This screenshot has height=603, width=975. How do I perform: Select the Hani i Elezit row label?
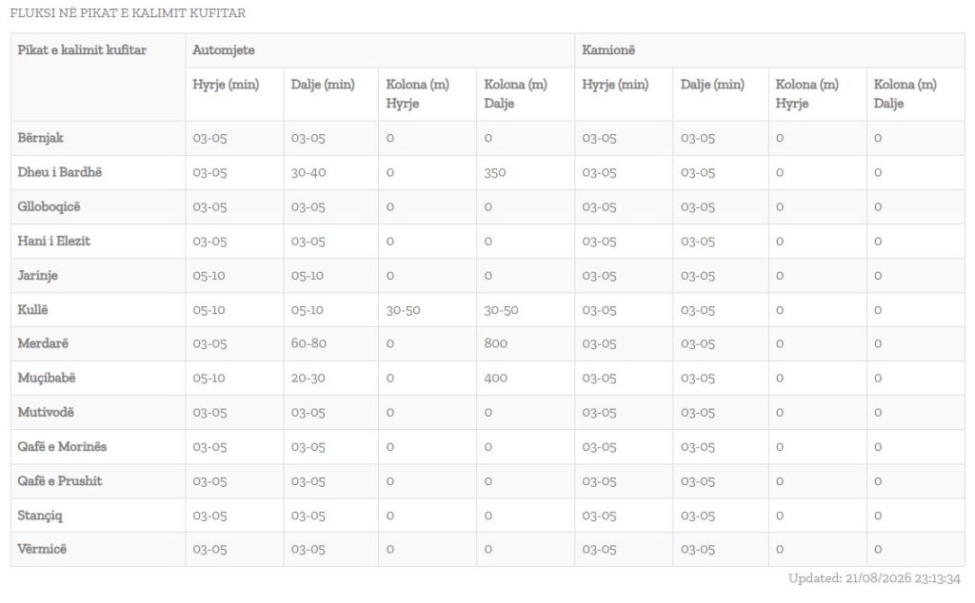pyautogui.click(x=54, y=241)
